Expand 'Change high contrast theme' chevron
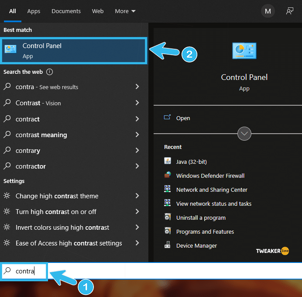The width and height of the screenshot is (302, 297). pyautogui.click(x=137, y=196)
